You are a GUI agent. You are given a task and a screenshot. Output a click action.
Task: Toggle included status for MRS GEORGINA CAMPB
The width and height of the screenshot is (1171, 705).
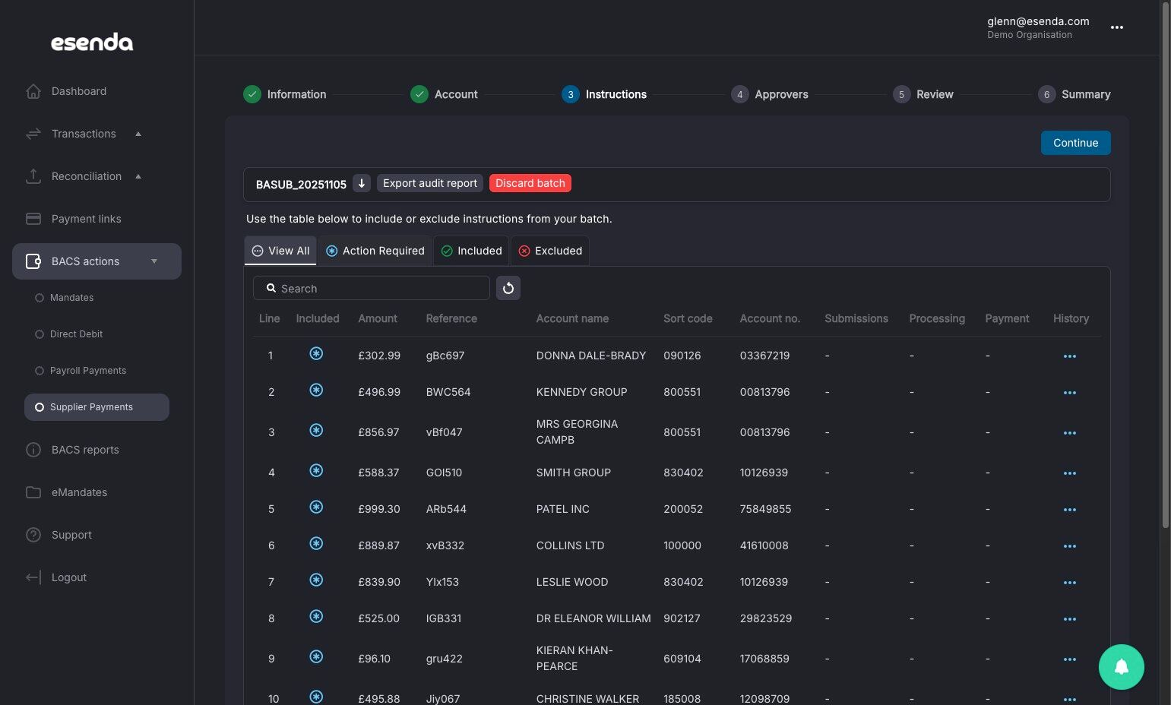(317, 430)
